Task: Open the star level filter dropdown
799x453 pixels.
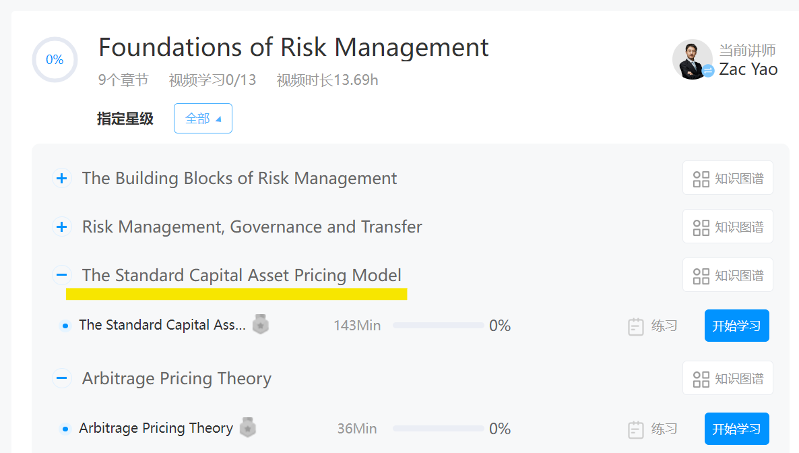Action: coord(203,119)
